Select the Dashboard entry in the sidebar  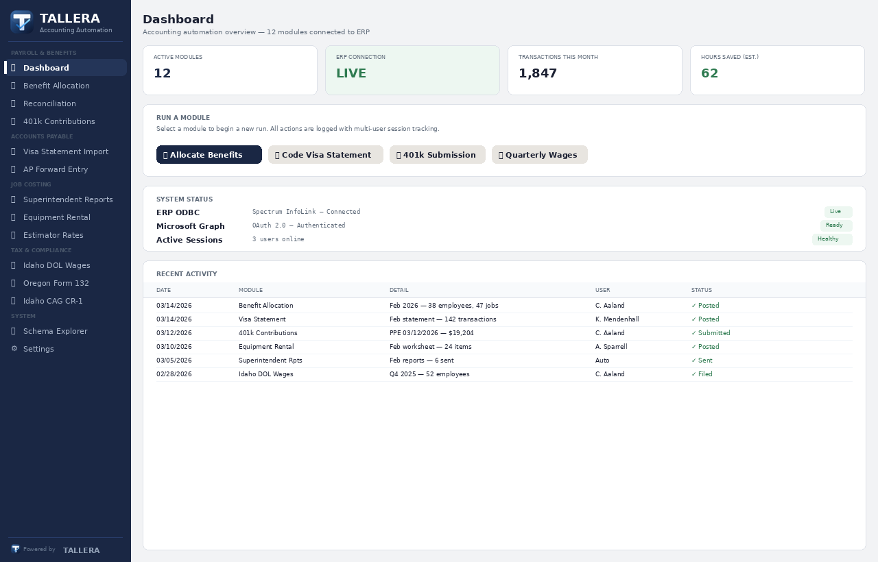[46, 67]
